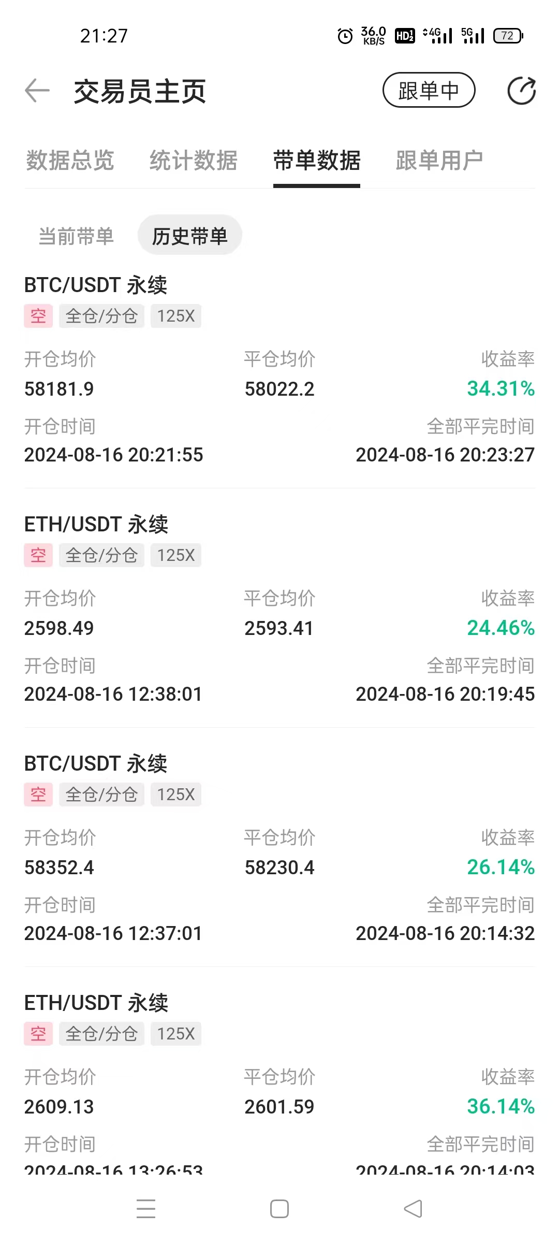Tap the Android back triangle icon
Screen dimensions: 559x1243
tap(413, 1209)
